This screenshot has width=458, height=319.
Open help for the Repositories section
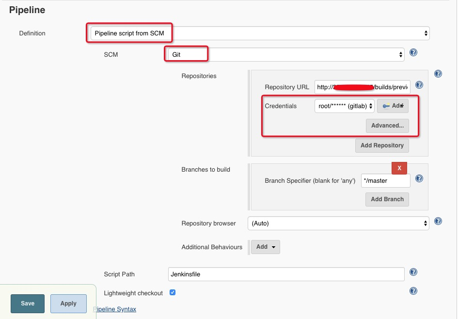tap(438, 74)
